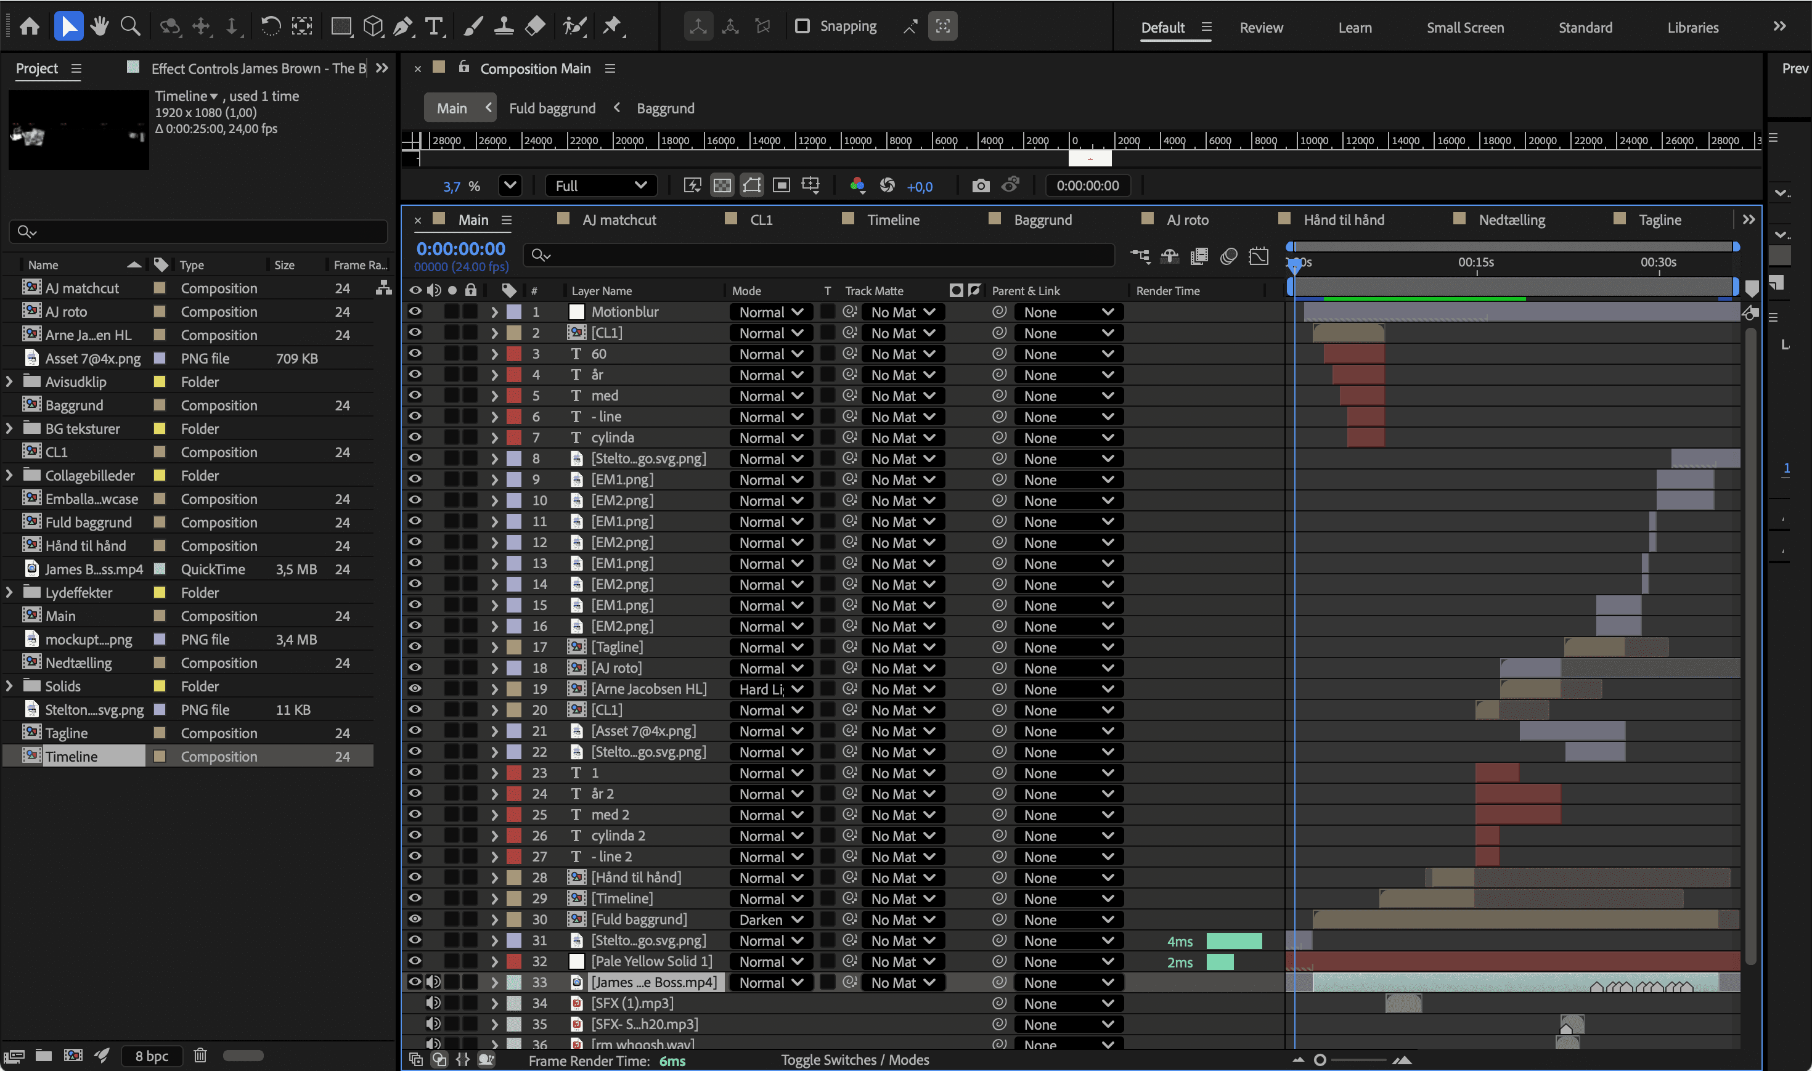Enable the Snapping checkbox

pyautogui.click(x=802, y=26)
